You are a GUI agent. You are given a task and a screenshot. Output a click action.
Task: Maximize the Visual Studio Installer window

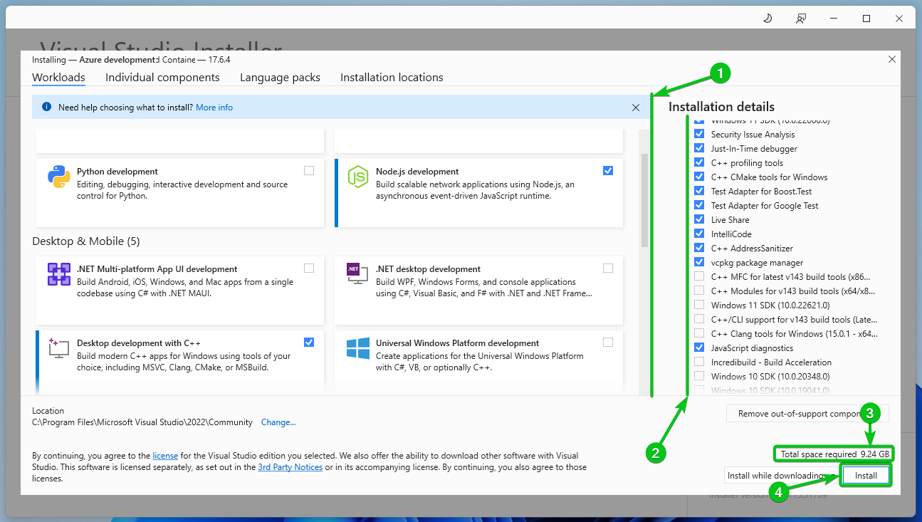click(x=866, y=19)
